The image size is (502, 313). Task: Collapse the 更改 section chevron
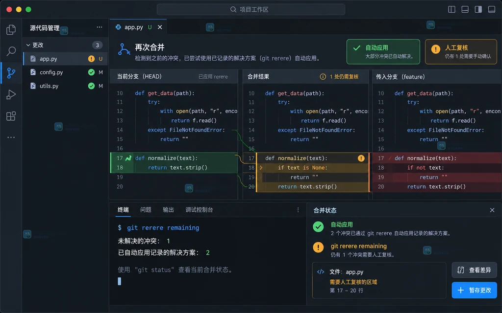(28, 45)
